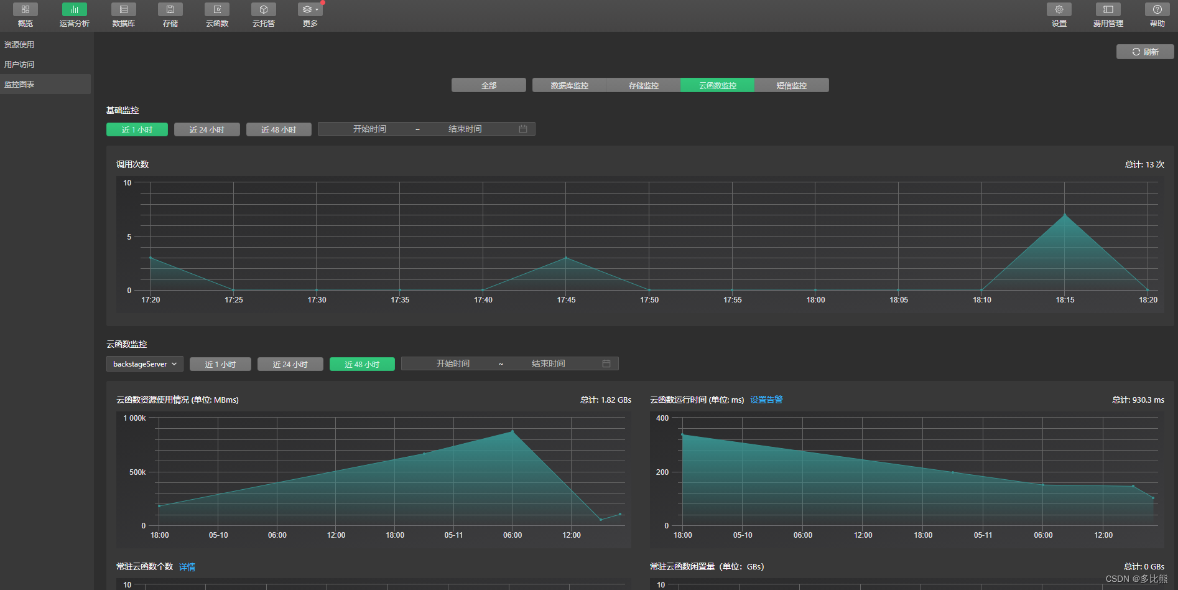Open calendar icon in 基础监控 date range
The width and height of the screenshot is (1178, 590).
pyautogui.click(x=523, y=129)
